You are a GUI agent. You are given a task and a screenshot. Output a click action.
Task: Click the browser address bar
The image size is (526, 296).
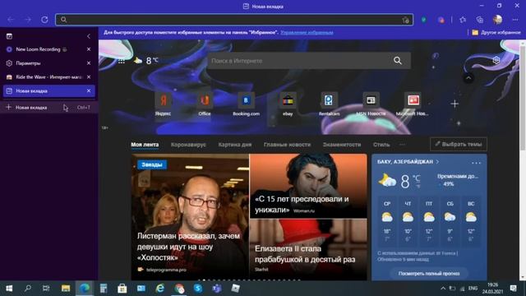[234, 20]
